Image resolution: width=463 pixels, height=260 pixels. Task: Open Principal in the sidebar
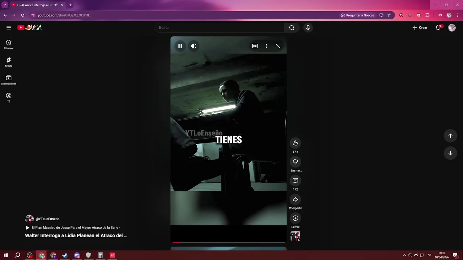pos(9,44)
